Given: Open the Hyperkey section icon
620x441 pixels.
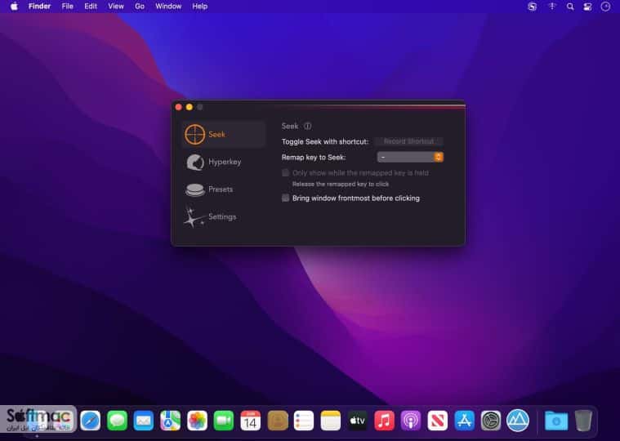Looking at the screenshot, I should pyautogui.click(x=195, y=162).
